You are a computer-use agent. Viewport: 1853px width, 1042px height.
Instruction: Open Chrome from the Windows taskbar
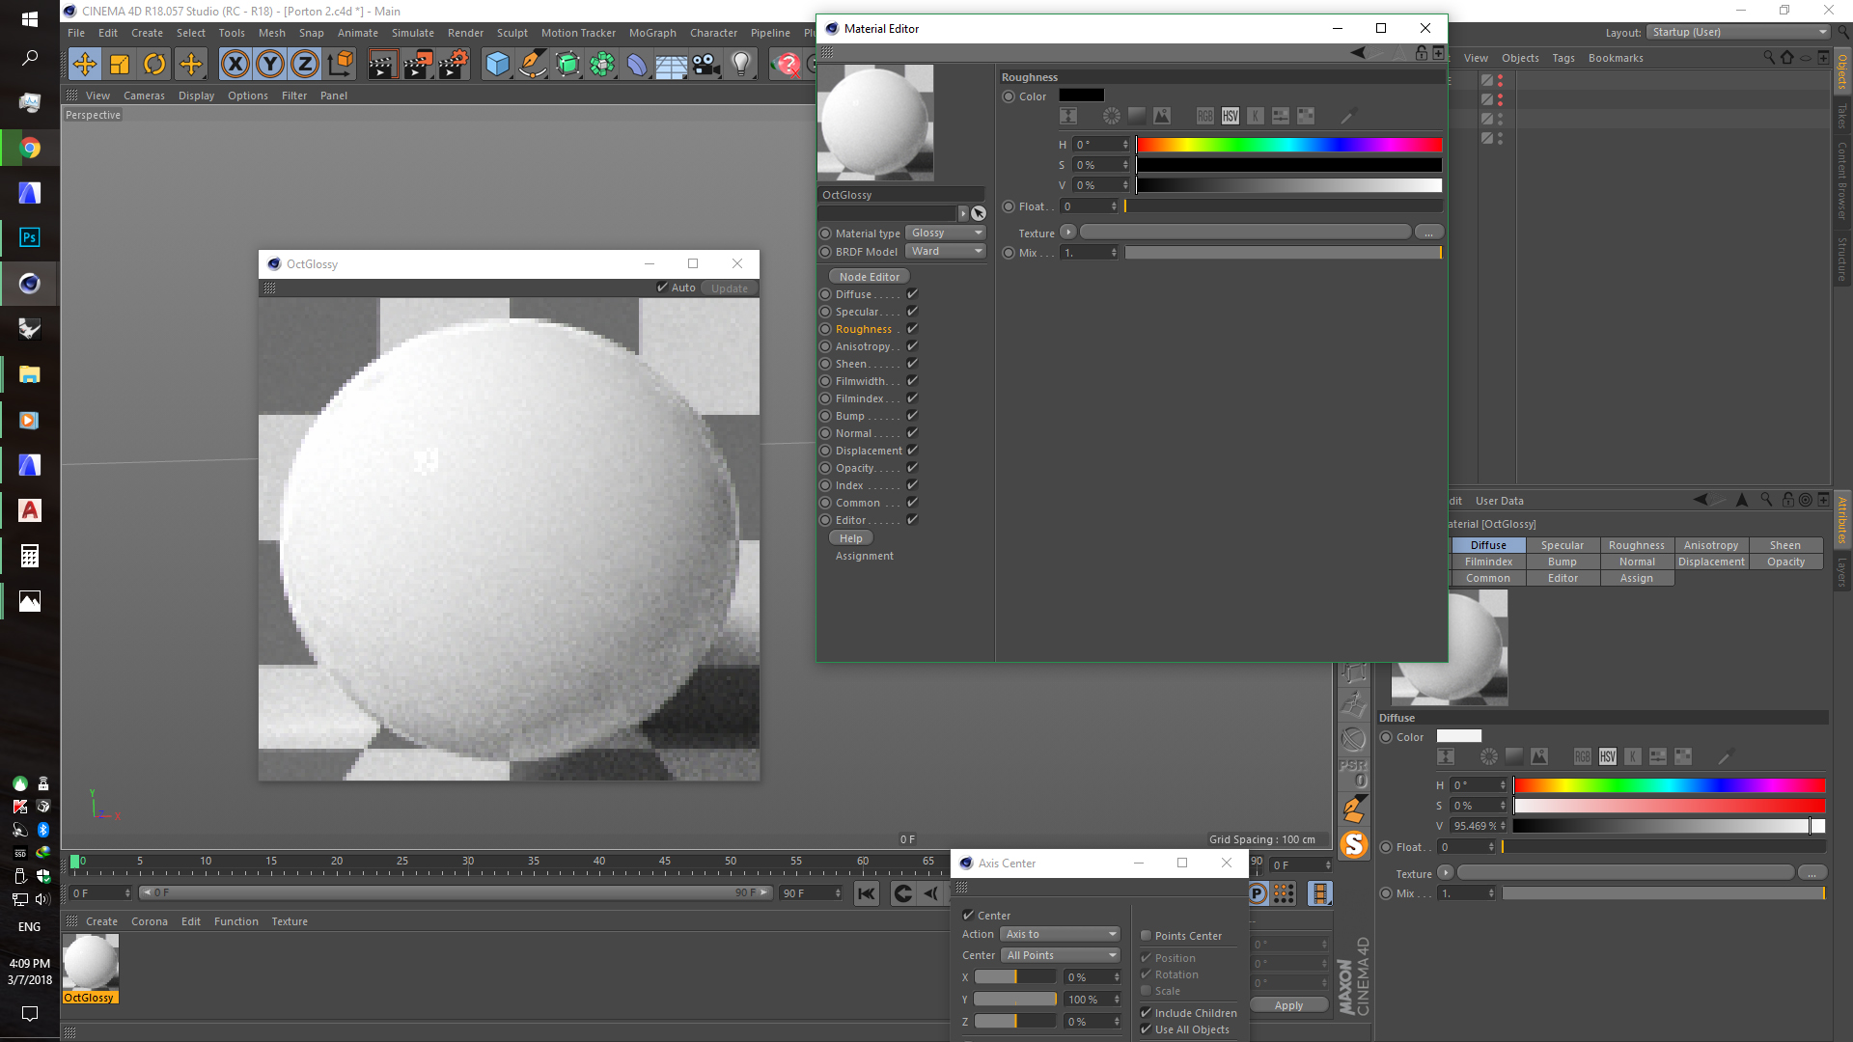point(30,148)
